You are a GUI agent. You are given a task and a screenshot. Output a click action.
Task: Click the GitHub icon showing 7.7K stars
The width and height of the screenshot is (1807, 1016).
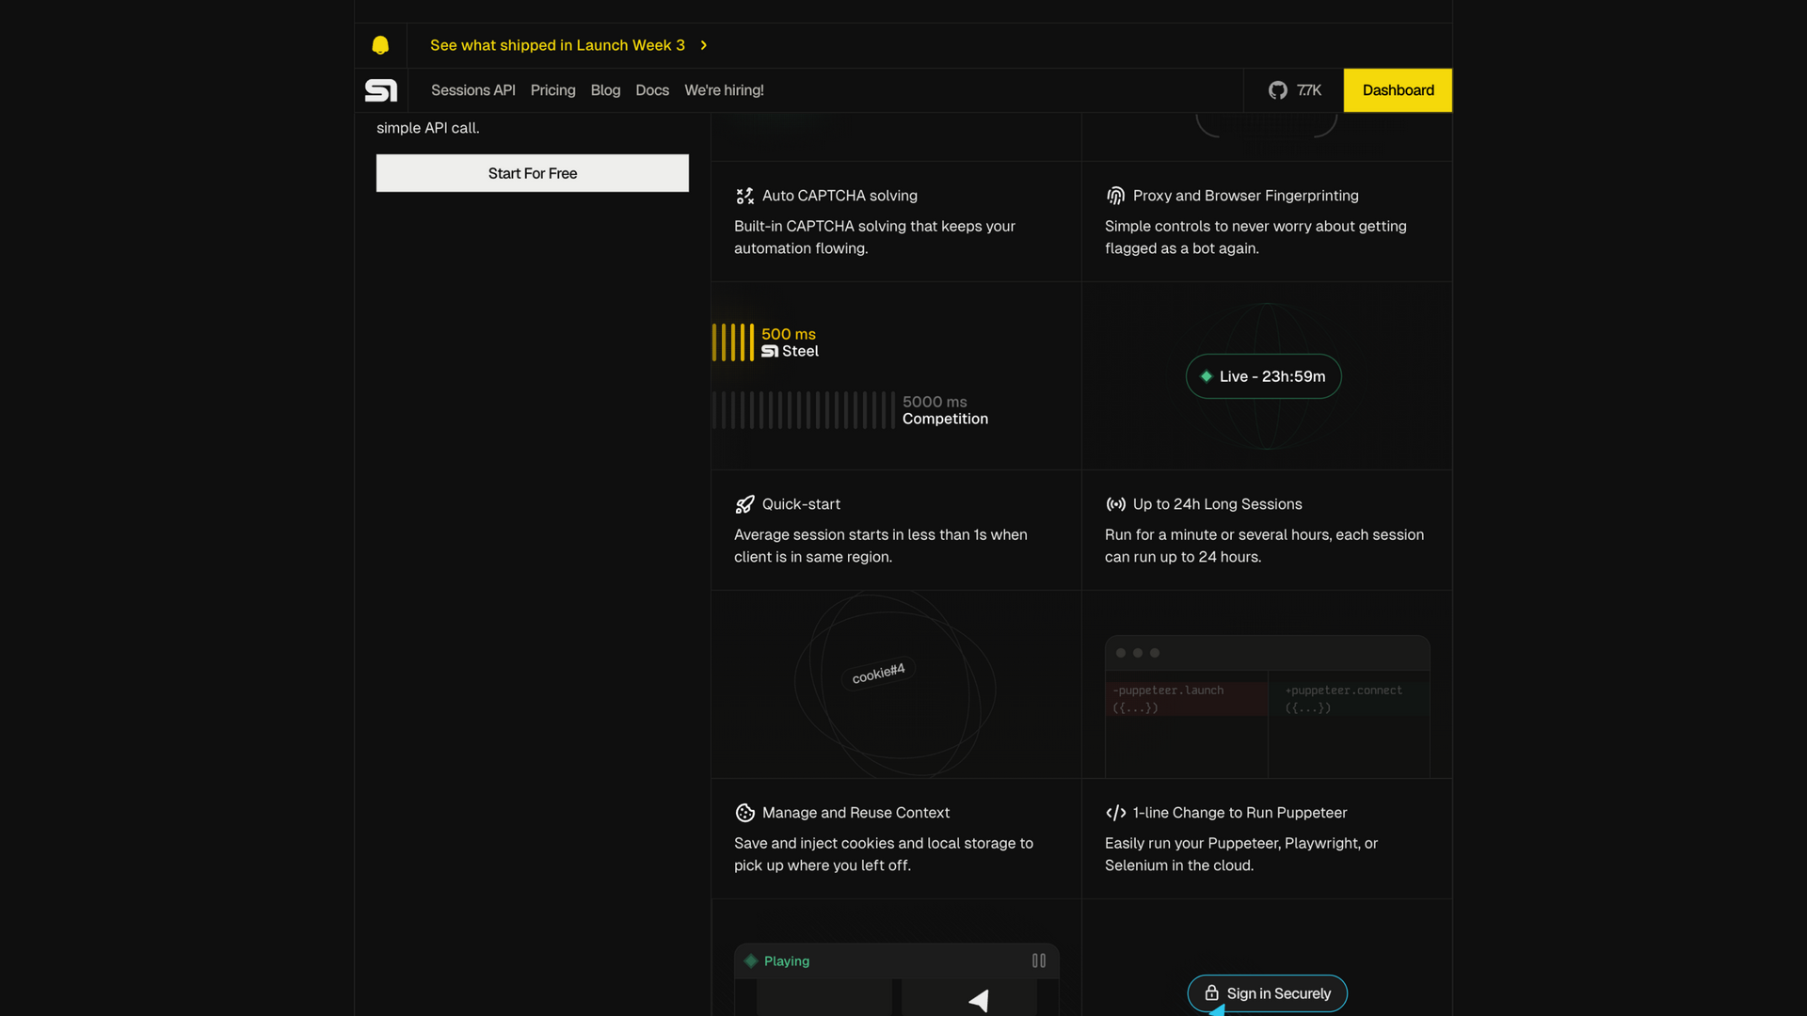(x=1277, y=90)
